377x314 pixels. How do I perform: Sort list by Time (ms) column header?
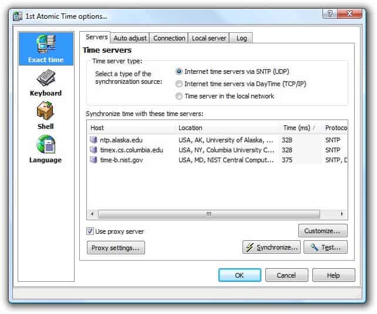(299, 128)
